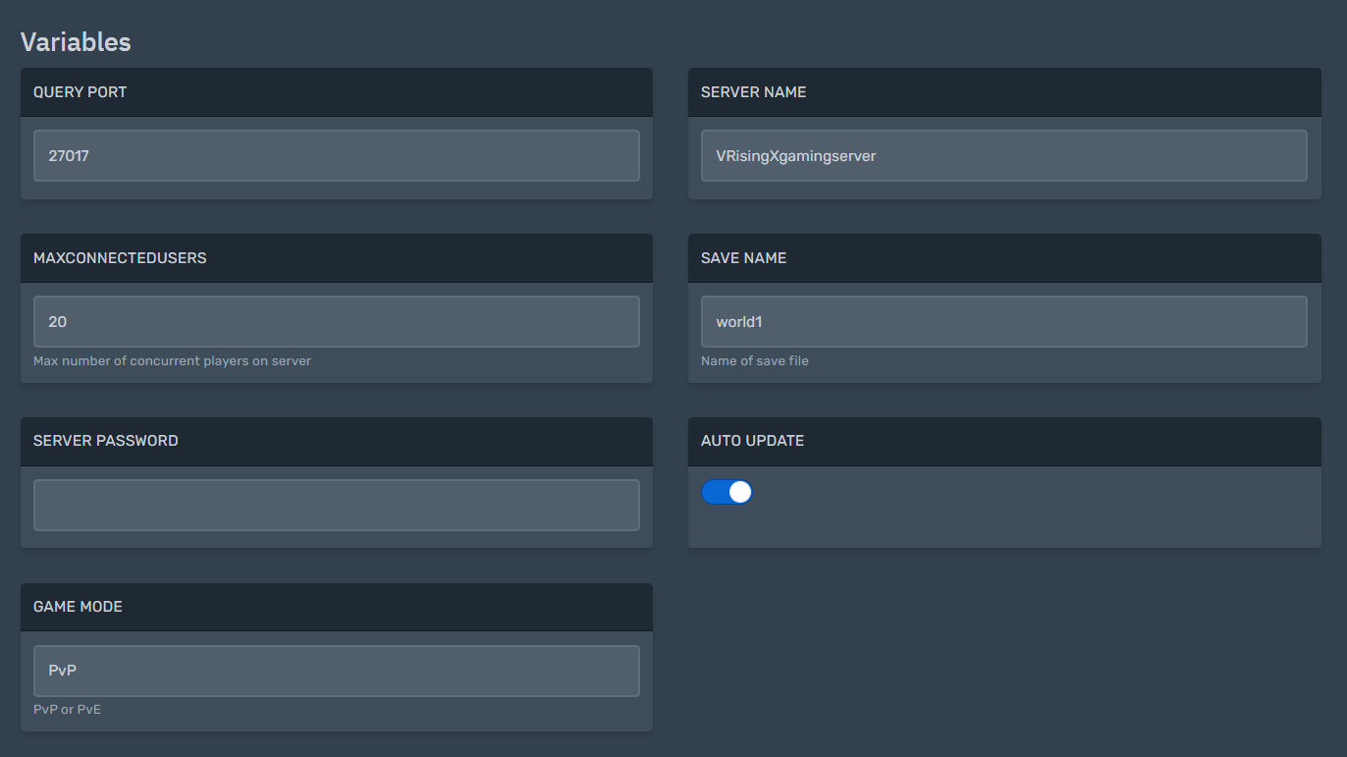
Task: Click the Name of save file hint
Action: 754,360
